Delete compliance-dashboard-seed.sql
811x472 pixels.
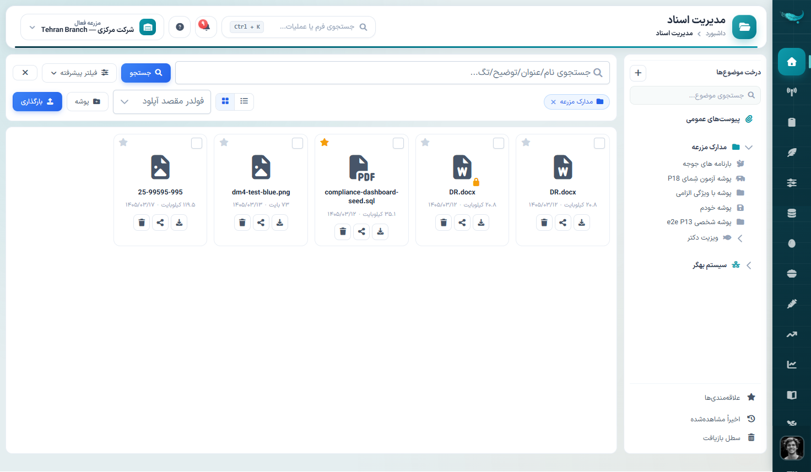tap(343, 231)
